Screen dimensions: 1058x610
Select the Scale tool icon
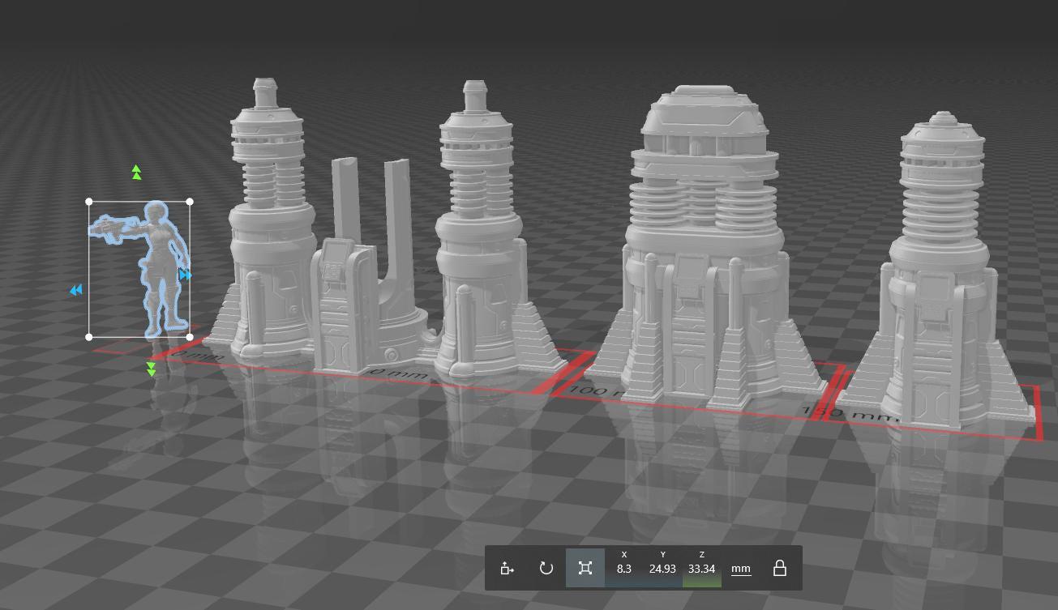(585, 568)
